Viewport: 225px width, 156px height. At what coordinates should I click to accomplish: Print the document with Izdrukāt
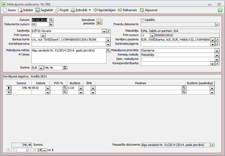[79, 10]
